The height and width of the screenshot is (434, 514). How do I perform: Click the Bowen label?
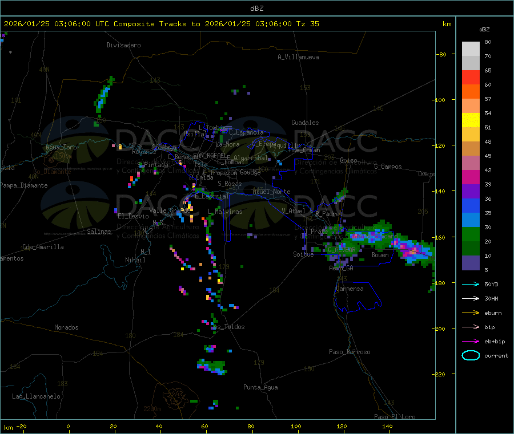(380, 255)
